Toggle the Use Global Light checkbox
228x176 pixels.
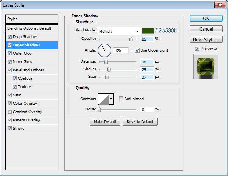[137, 50]
